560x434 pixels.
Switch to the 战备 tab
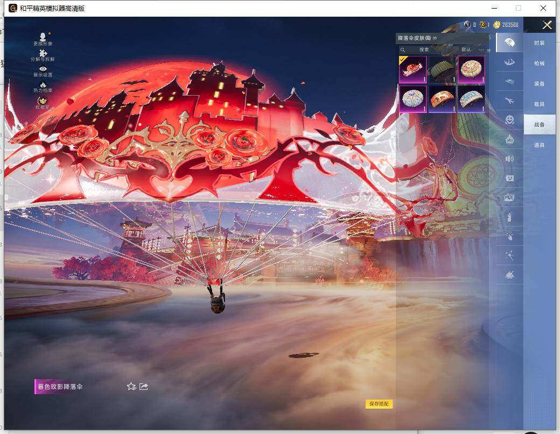pyautogui.click(x=540, y=124)
